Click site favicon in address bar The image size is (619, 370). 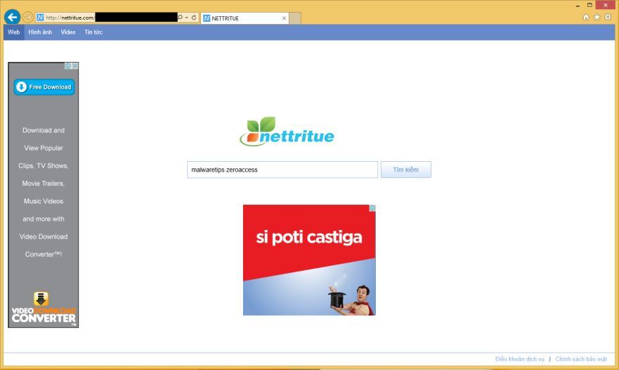pos(40,18)
